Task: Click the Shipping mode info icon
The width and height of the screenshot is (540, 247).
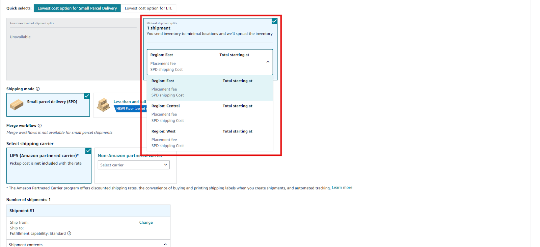Action: (x=38, y=89)
